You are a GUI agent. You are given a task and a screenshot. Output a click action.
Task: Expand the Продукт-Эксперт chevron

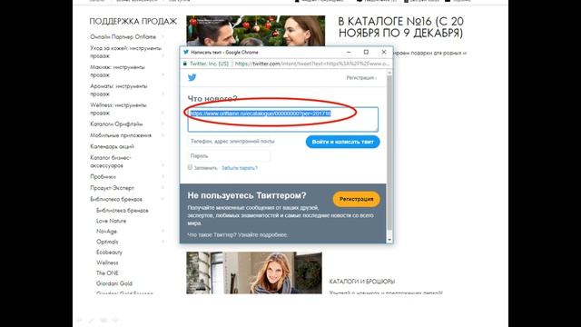click(x=163, y=188)
